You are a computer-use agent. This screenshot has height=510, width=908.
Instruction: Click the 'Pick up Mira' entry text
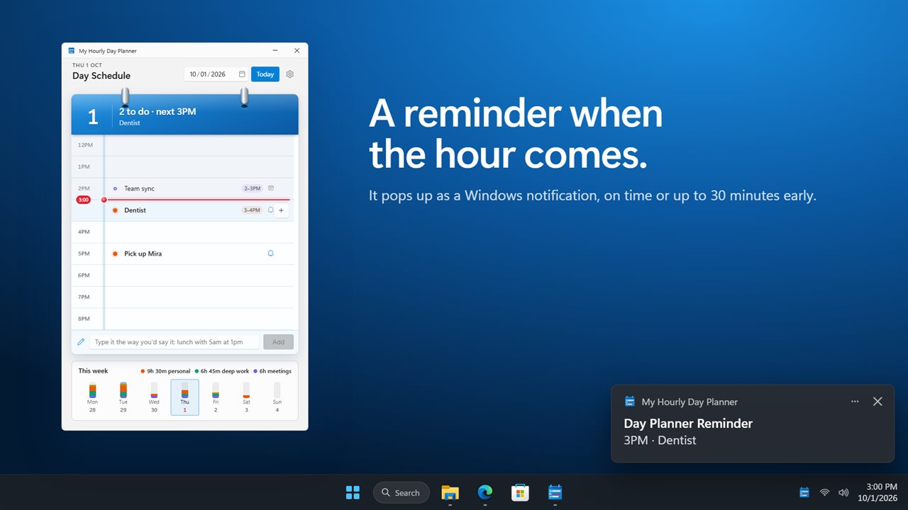point(143,254)
